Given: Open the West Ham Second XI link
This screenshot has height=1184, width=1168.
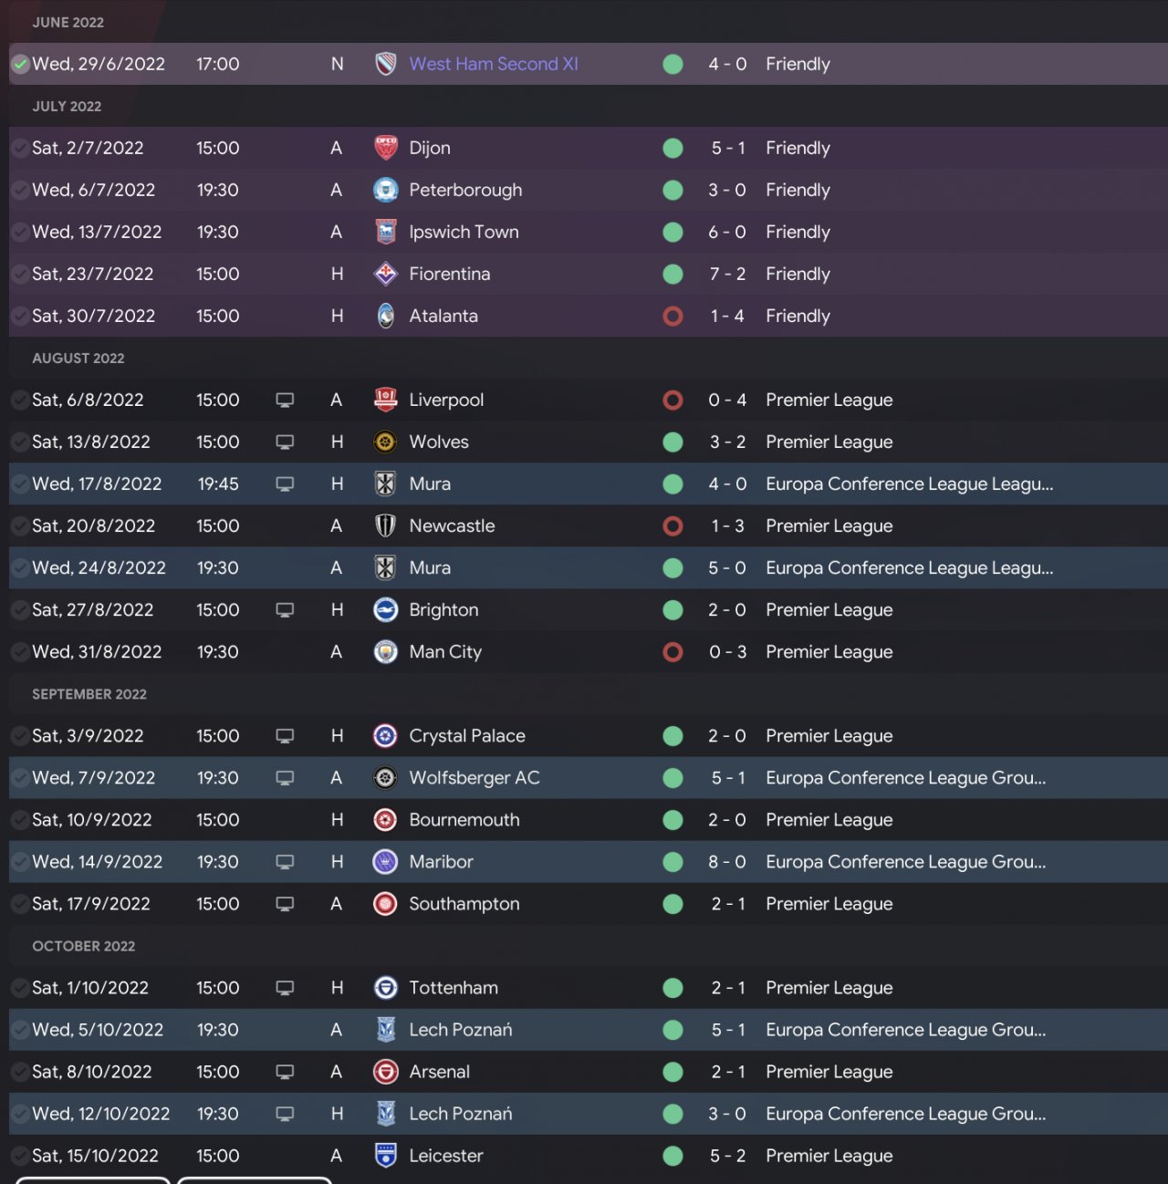Looking at the screenshot, I should [494, 64].
